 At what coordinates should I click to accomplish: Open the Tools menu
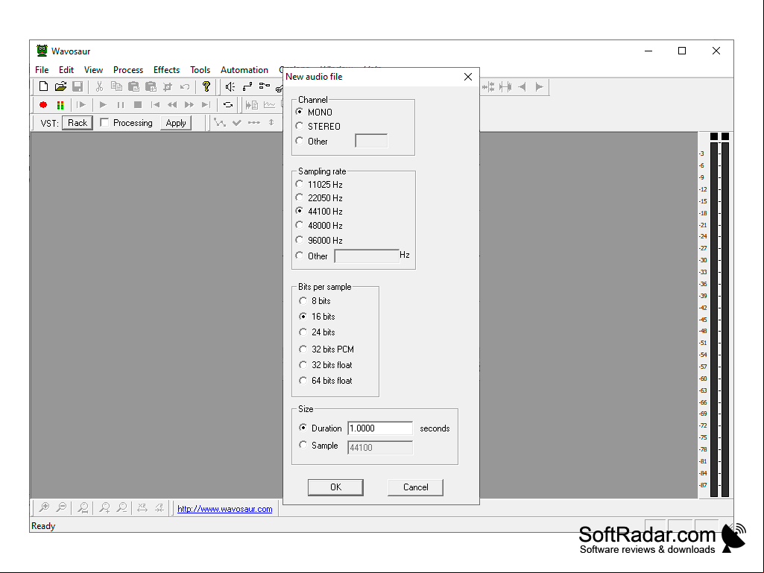(201, 70)
